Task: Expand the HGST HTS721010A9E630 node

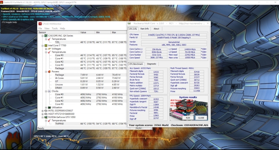Action: coord(43,114)
